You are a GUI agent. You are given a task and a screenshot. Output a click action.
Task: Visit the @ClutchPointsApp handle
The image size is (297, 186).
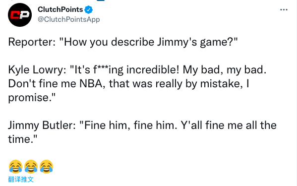tap(69, 19)
